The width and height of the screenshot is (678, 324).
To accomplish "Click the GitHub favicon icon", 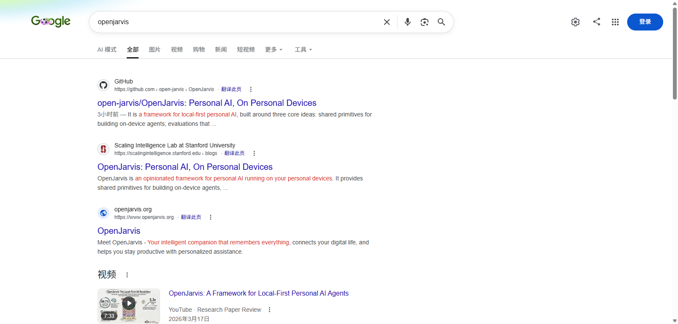I will (x=103, y=85).
